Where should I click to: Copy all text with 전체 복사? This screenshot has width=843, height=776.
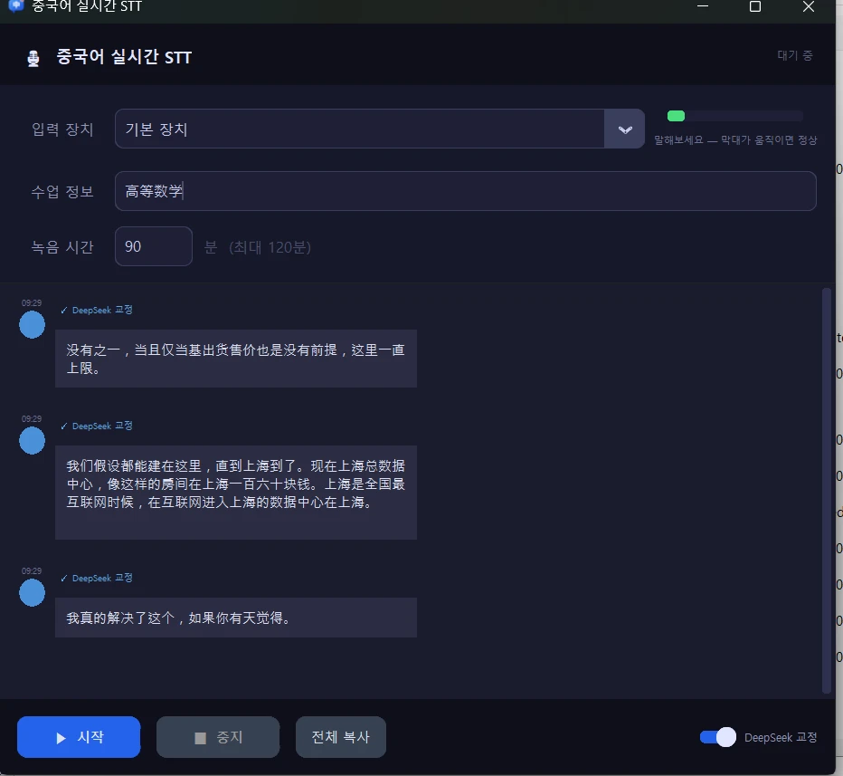coord(341,737)
